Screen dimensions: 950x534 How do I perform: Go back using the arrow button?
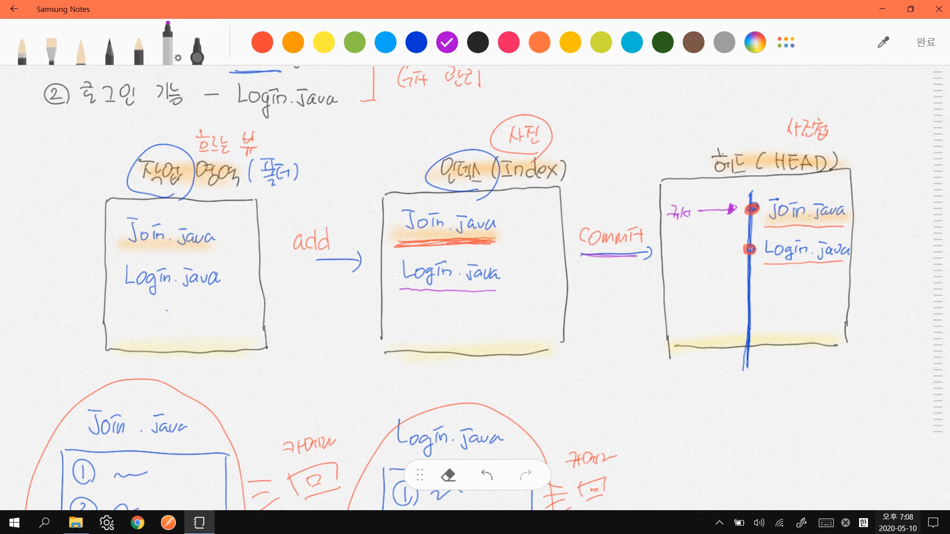tap(14, 9)
